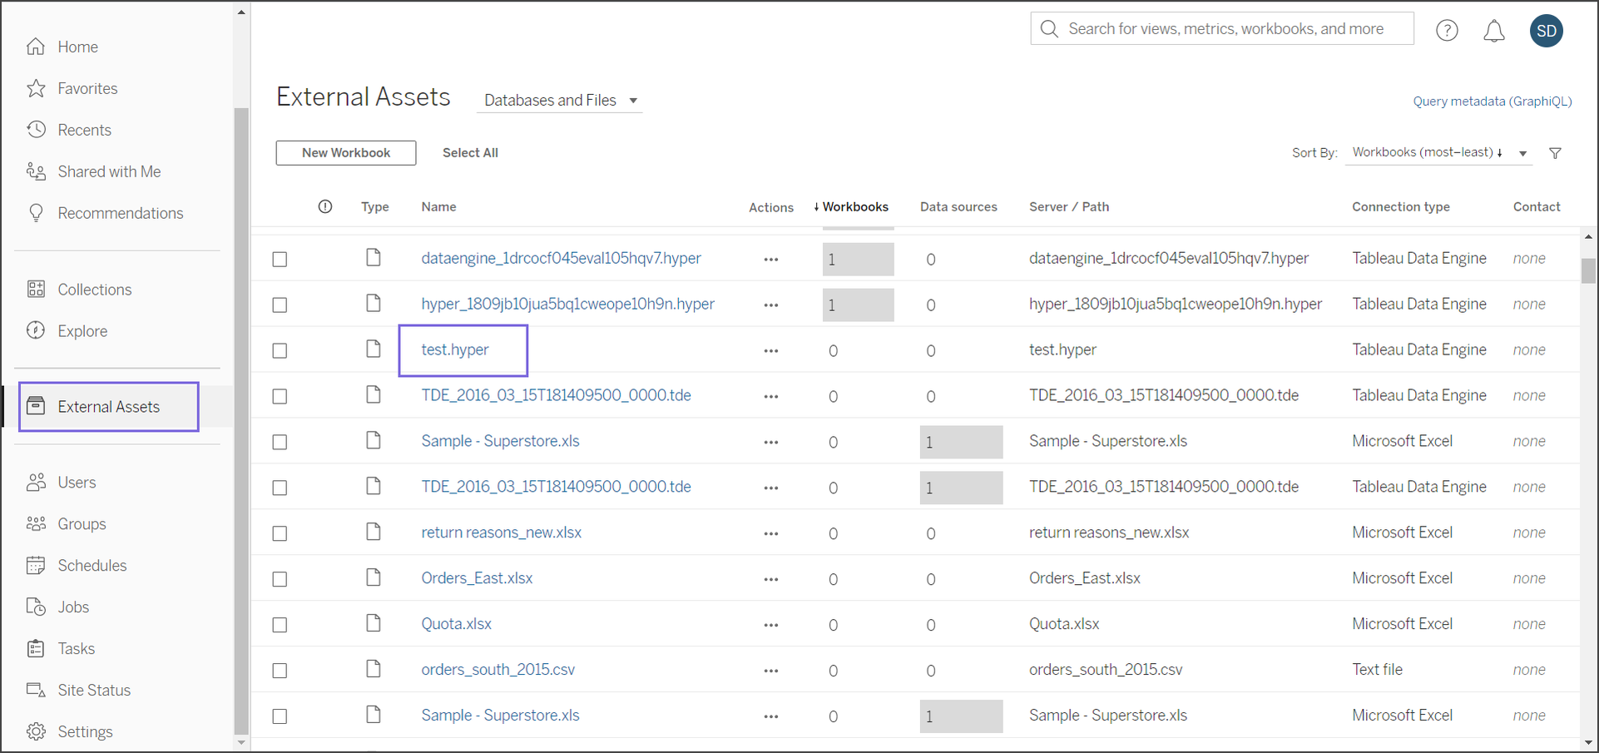Open notifications bell icon
Image resolution: width=1599 pixels, height=753 pixels.
1494,31
